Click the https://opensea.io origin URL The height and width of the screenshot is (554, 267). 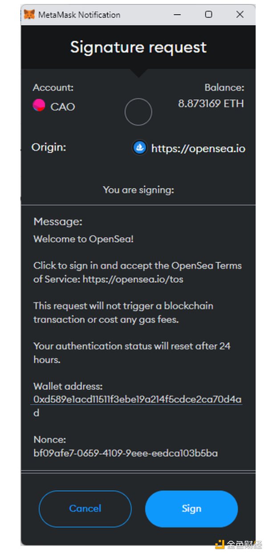pyautogui.click(x=198, y=148)
